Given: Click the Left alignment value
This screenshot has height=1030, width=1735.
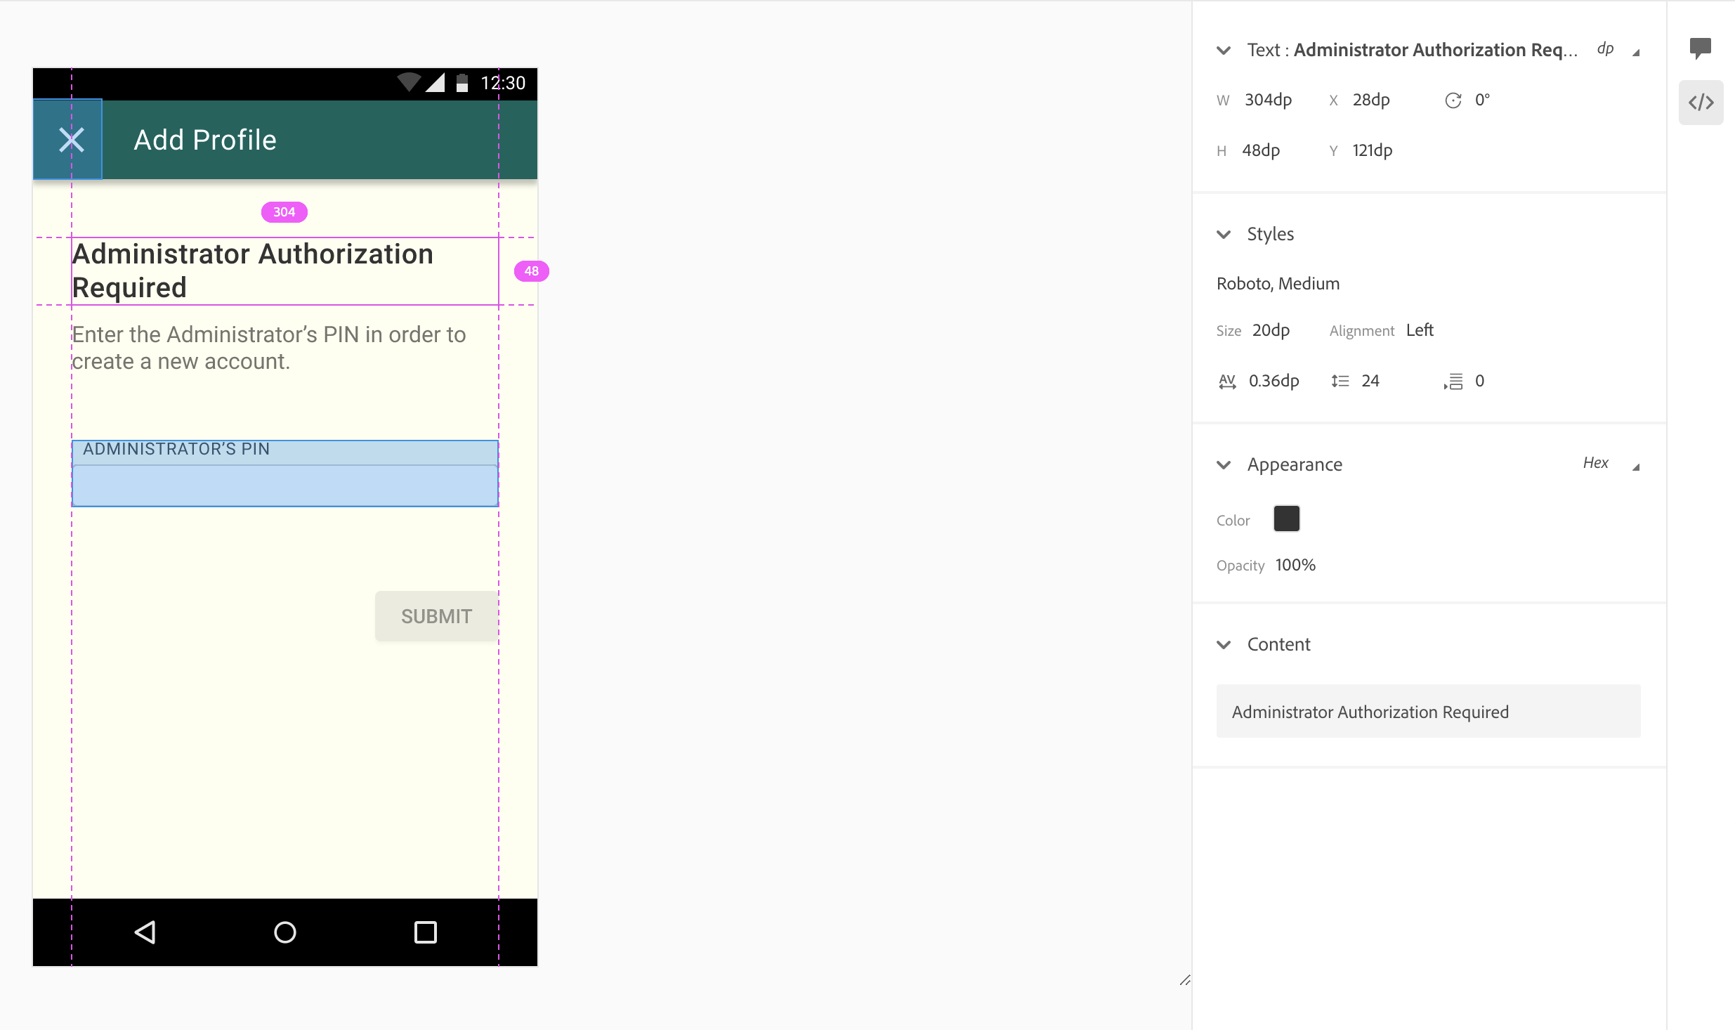Looking at the screenshot, I should pyautogui.click(x=1420, y=330).
